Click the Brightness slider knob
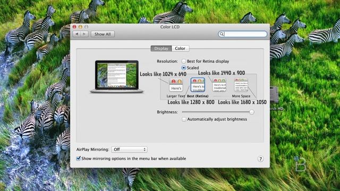Image resolution: width=340 pixels, height=191 pixels. point(251,112)
